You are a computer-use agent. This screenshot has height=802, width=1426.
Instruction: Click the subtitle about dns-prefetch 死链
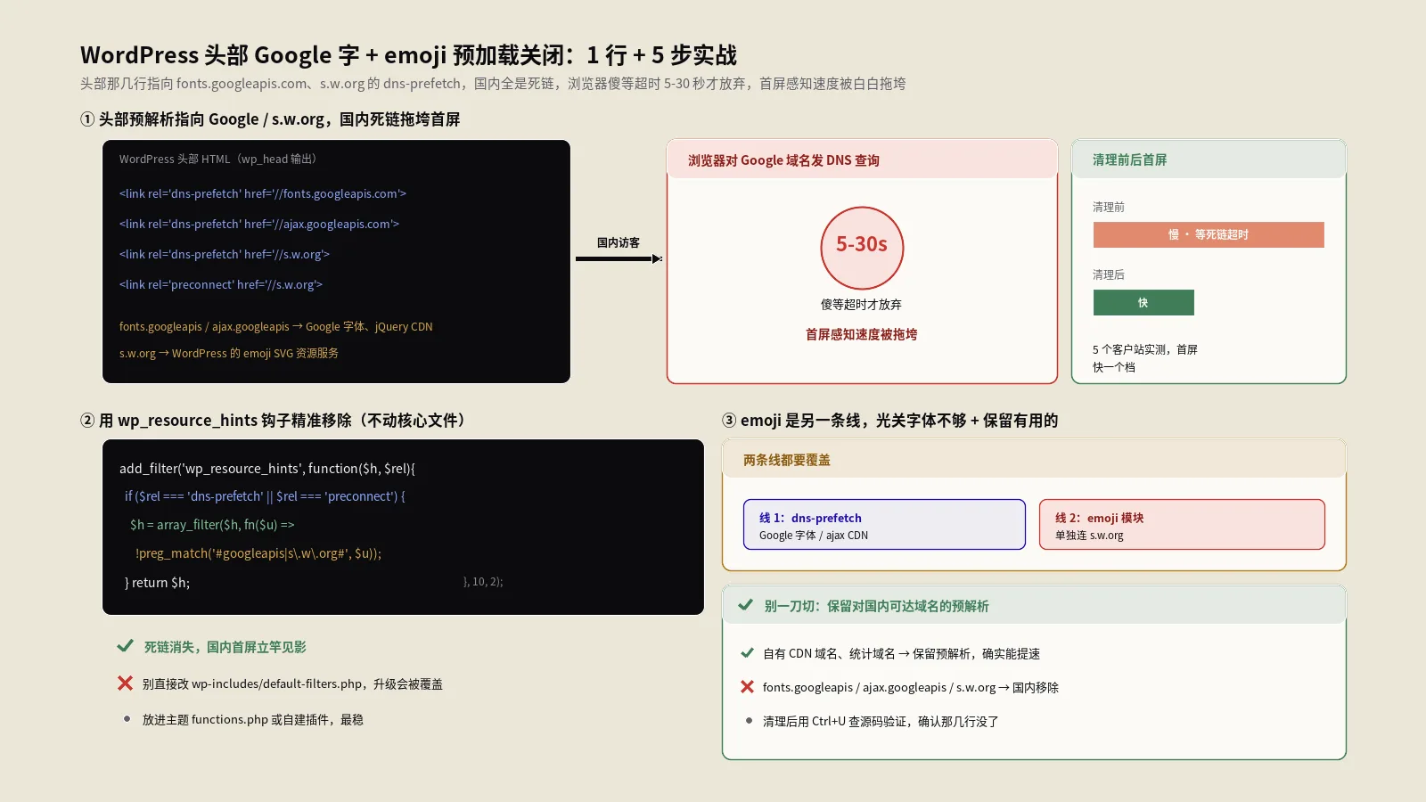493,84
